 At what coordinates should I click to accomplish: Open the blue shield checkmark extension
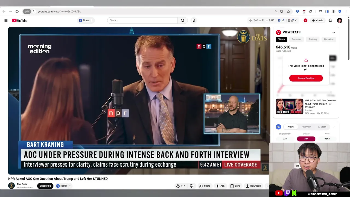(340, 11)
